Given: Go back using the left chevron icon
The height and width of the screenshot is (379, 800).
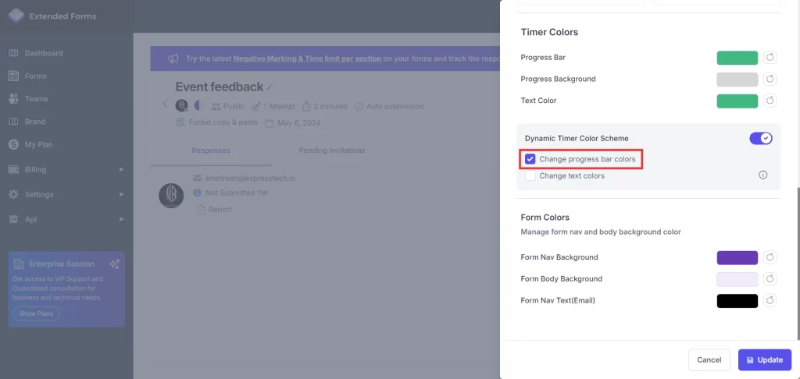Looking at the screenshot, I should coord(165,104).
